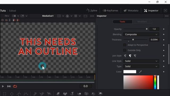Play the composition forward

[x=3, y=86]
